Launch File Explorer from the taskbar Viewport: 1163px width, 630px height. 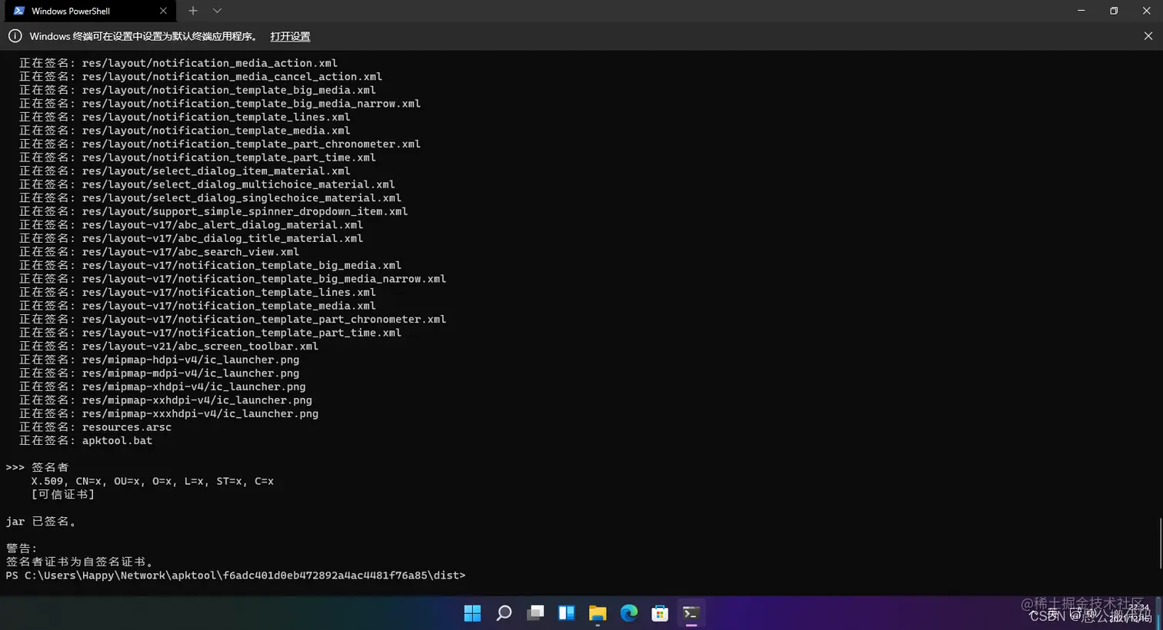coord(598,612)
